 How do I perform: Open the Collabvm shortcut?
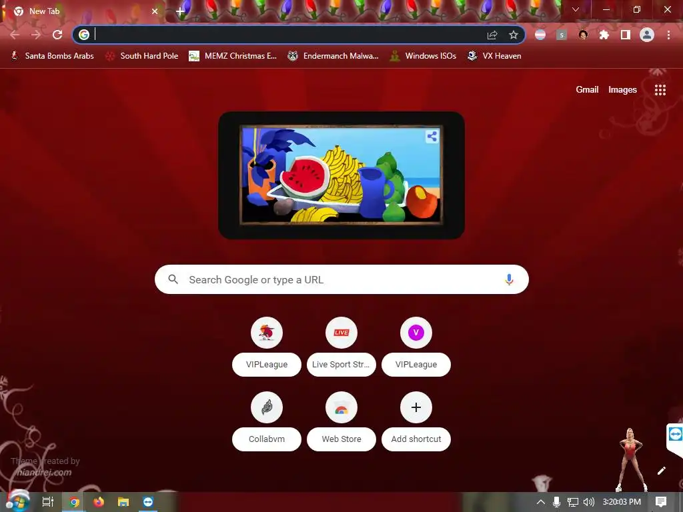tap(267, 421)
